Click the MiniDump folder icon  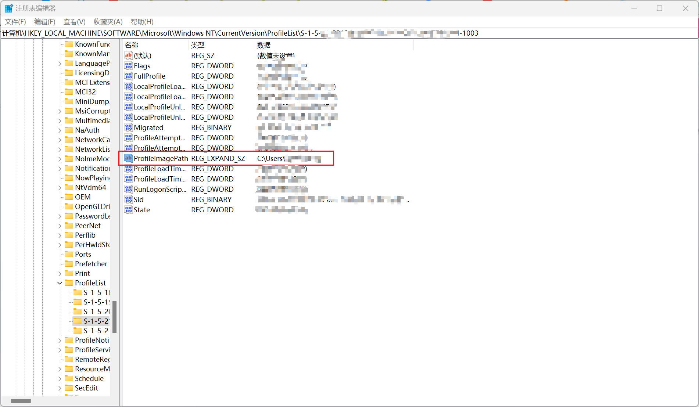(x=69, y=101)
